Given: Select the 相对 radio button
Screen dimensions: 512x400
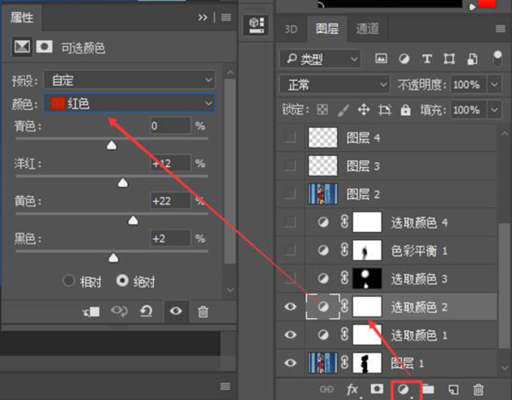Looking at the screenshot, I should point(68,281).
